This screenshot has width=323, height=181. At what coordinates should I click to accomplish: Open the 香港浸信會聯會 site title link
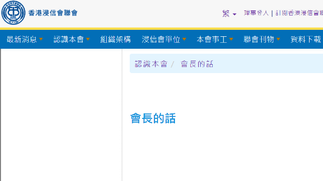[x=53, y=13]
